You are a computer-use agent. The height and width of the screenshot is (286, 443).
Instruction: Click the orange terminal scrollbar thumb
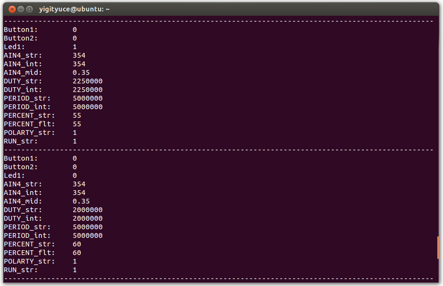click(438, 248)
